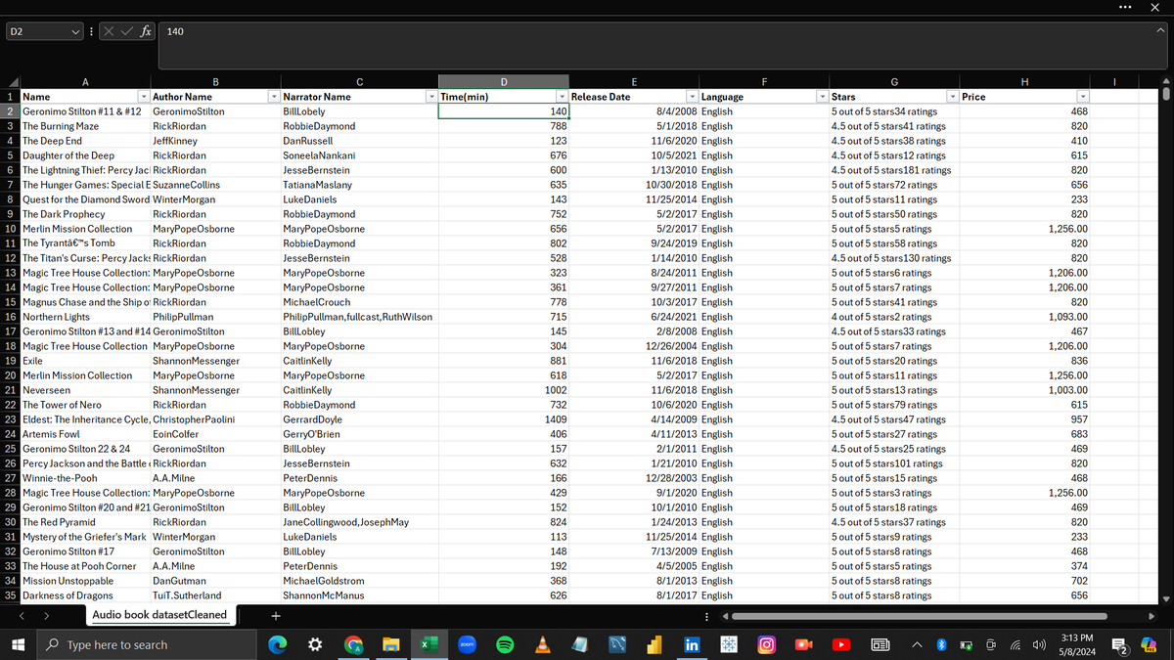Open LinkedIn from taskbar

692,645
